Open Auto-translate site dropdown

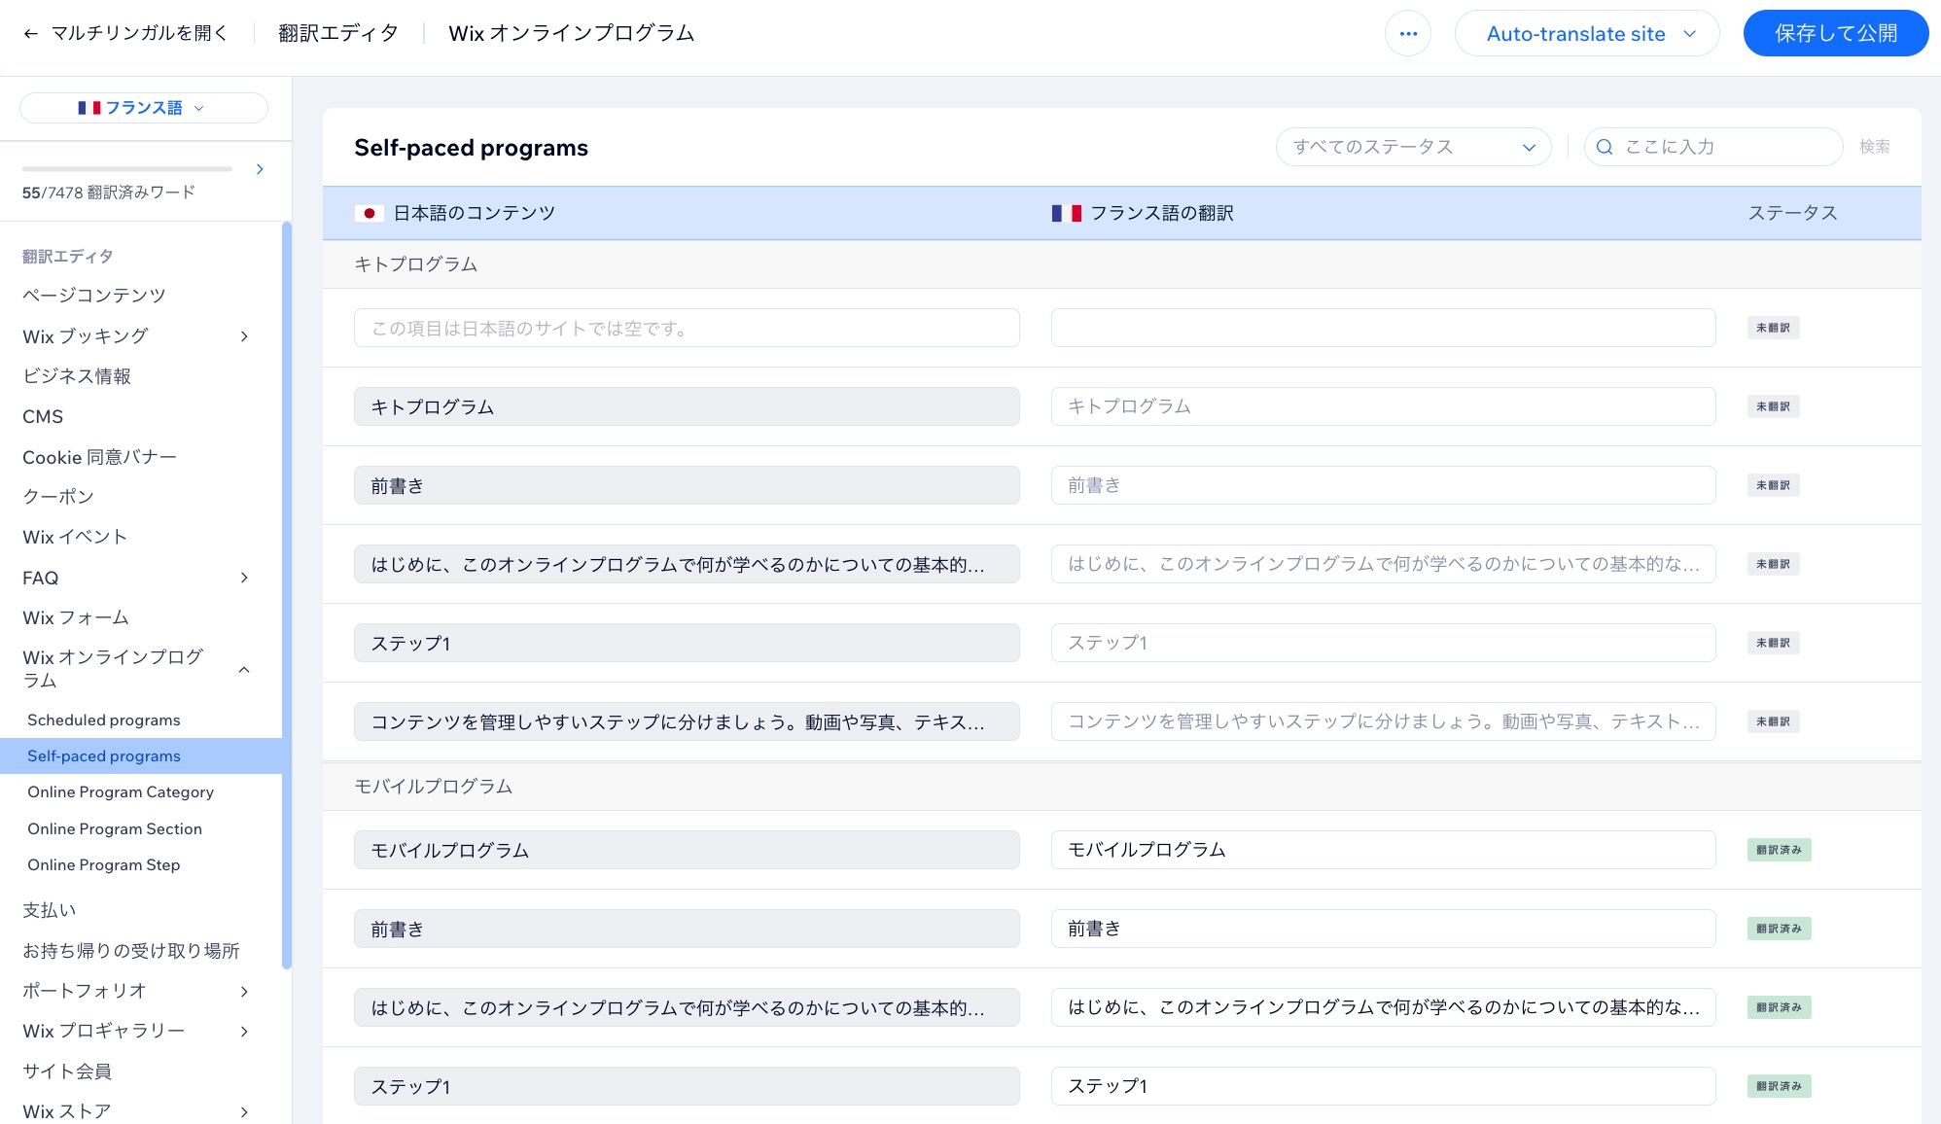click(x=1586, y=33)
